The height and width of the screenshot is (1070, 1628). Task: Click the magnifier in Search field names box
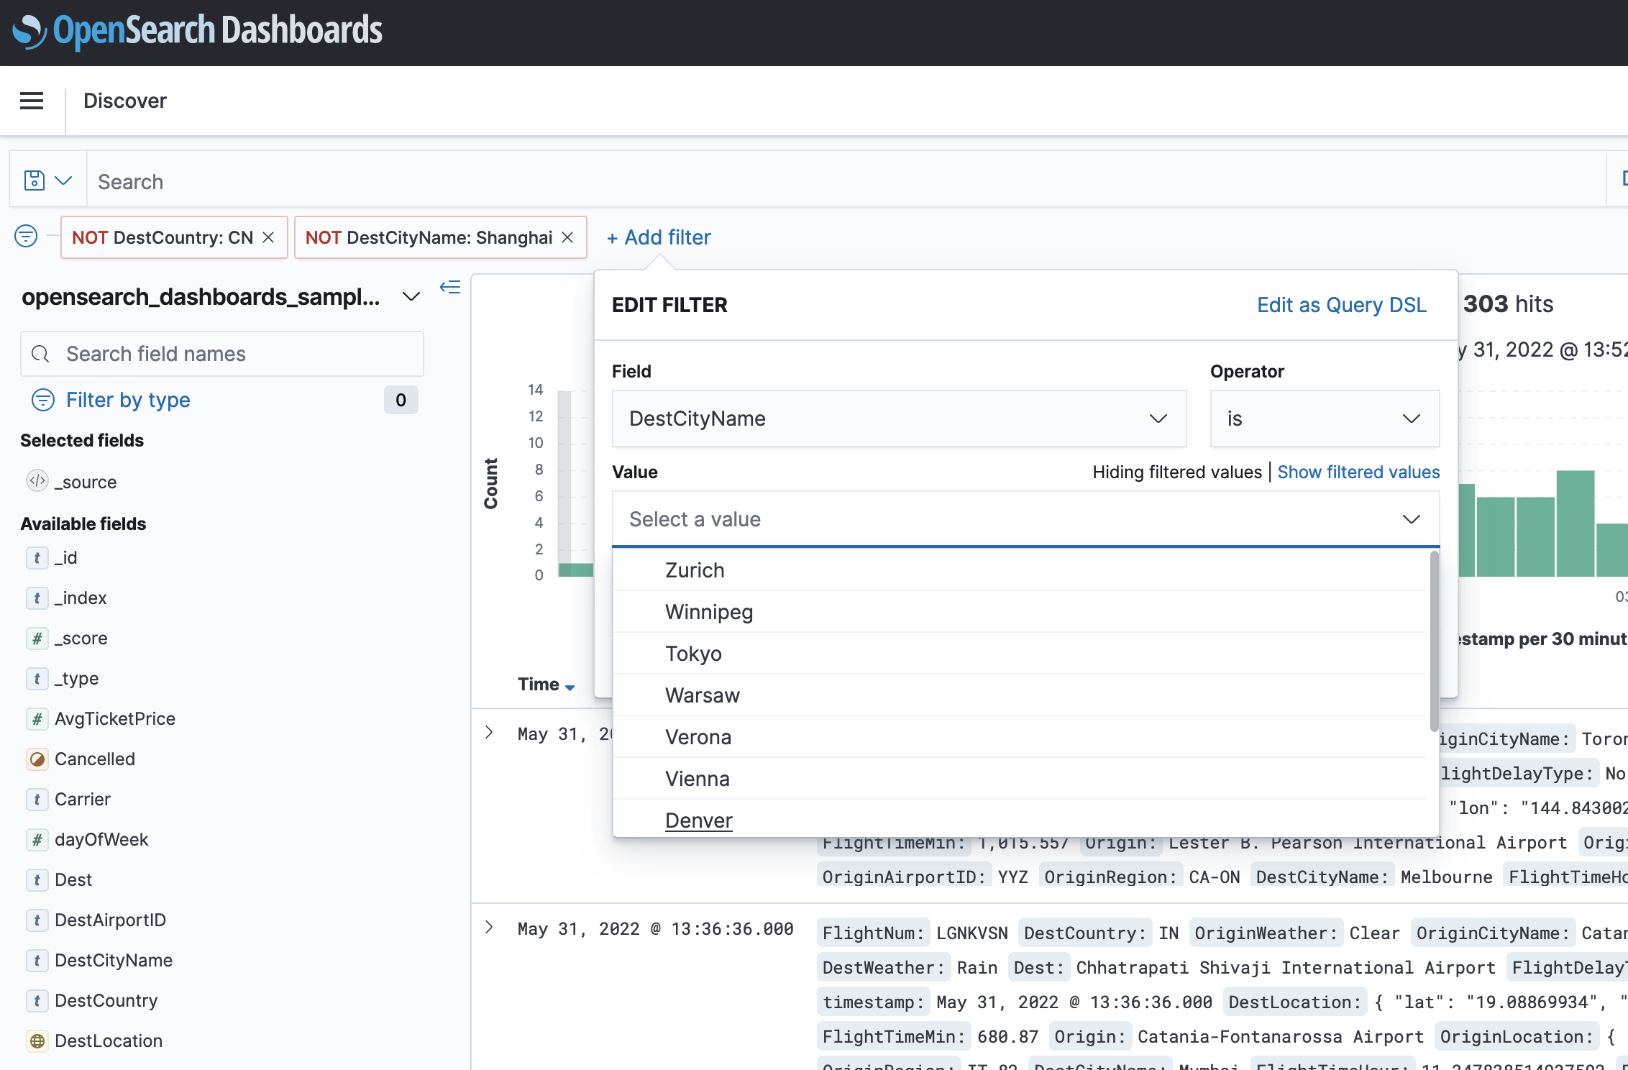(40, 354)
